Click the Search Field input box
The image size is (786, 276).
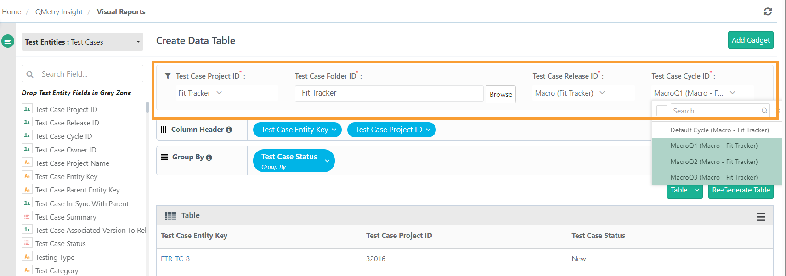coord(87,74)
